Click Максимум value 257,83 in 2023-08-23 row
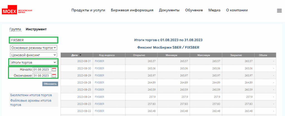 click(x=216, y=104)
